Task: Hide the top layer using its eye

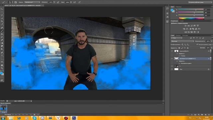Action: click(x=172, y=51)
